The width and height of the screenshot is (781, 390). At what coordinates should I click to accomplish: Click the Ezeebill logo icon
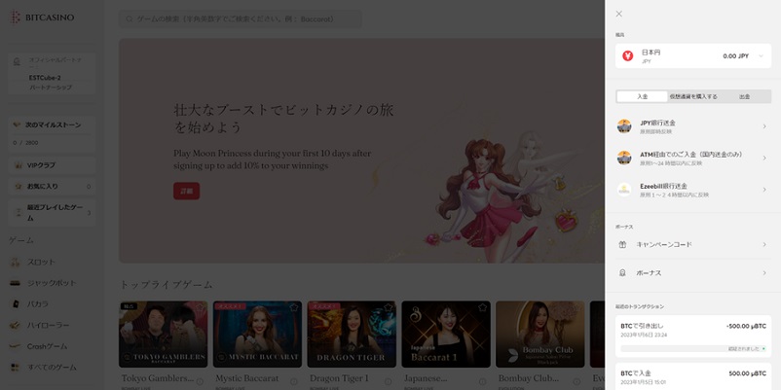tap(624, 190)
